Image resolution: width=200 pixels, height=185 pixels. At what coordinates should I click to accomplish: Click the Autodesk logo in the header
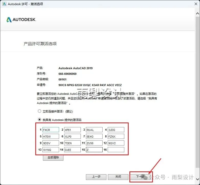(x=21, y=19)
